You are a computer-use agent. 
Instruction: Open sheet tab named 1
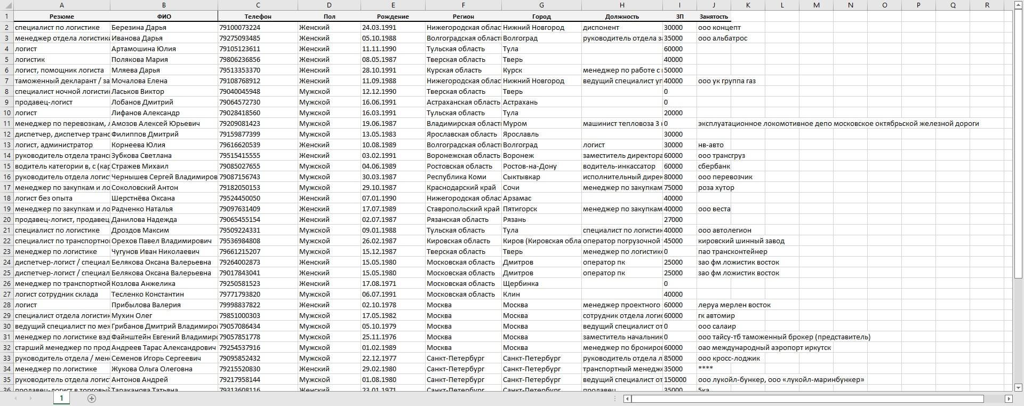(61, 398)
